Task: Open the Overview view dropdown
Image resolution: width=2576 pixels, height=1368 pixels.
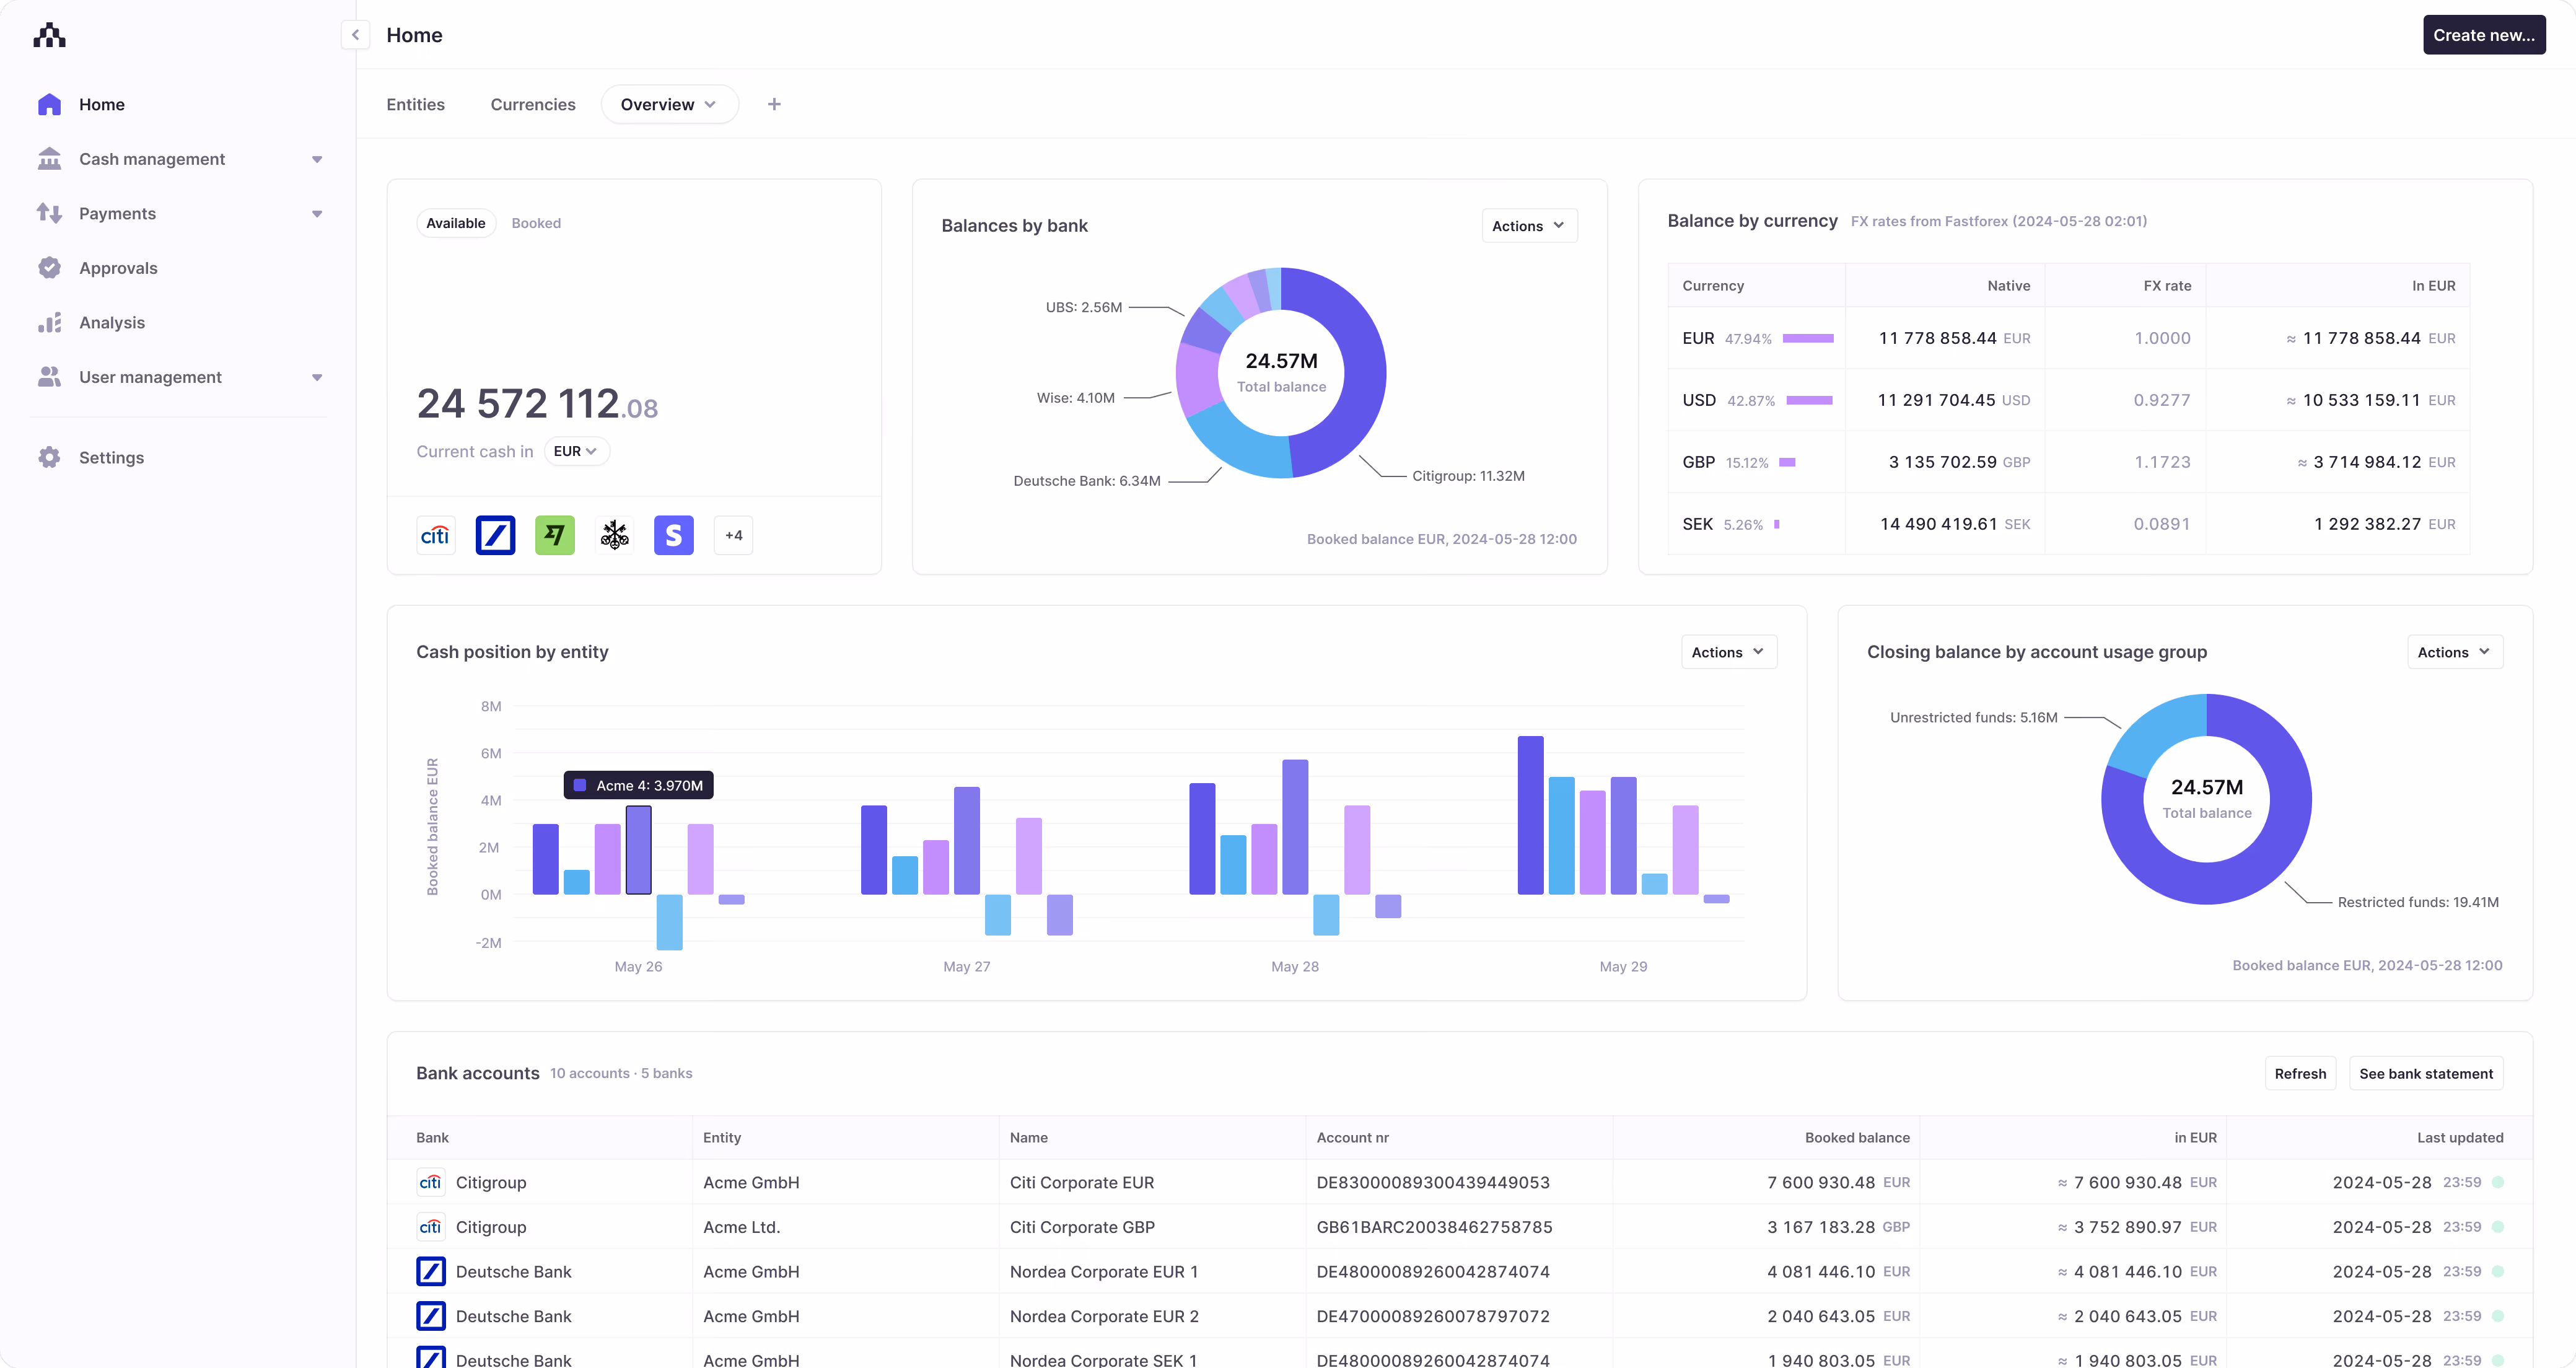Action: point(668,104)
